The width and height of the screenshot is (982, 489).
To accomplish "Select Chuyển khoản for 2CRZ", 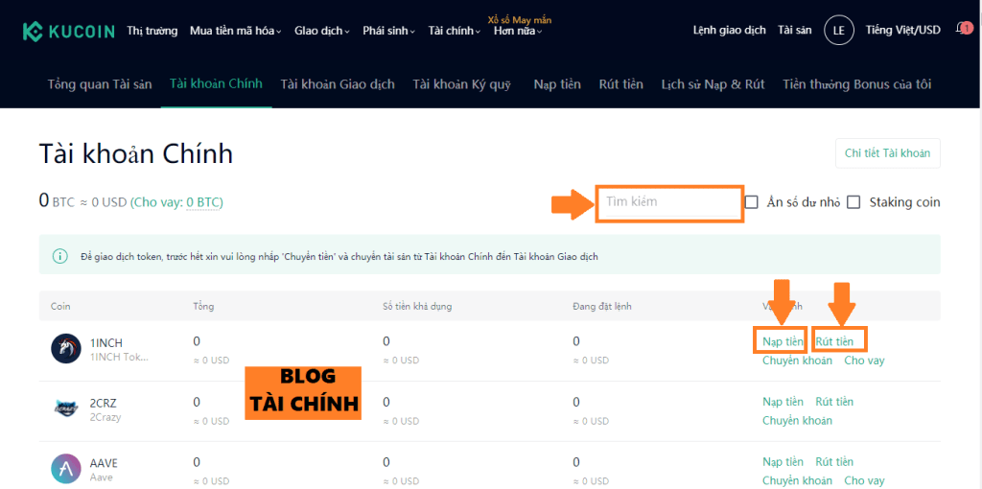I will click(x=797, y=421).
